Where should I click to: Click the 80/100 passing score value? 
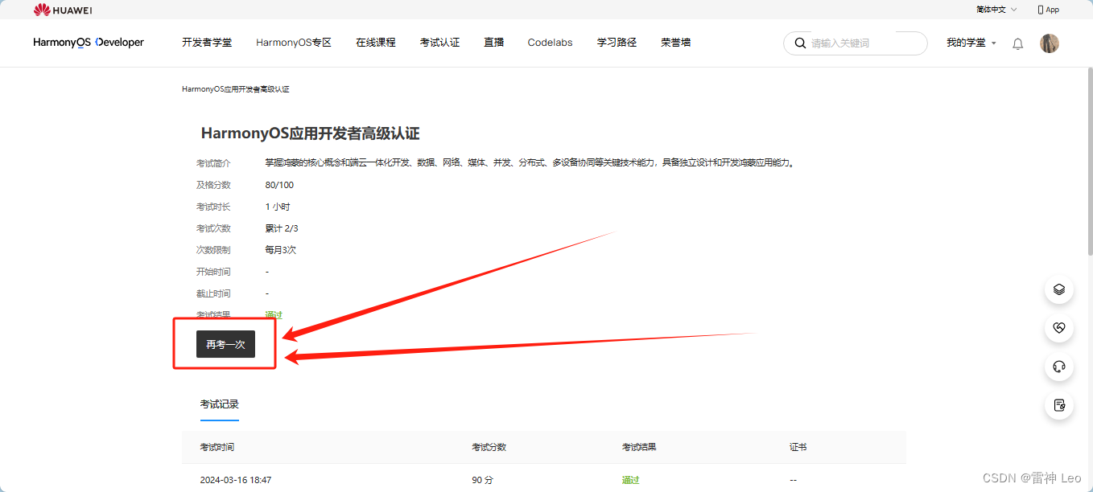[x=279, y=185]
